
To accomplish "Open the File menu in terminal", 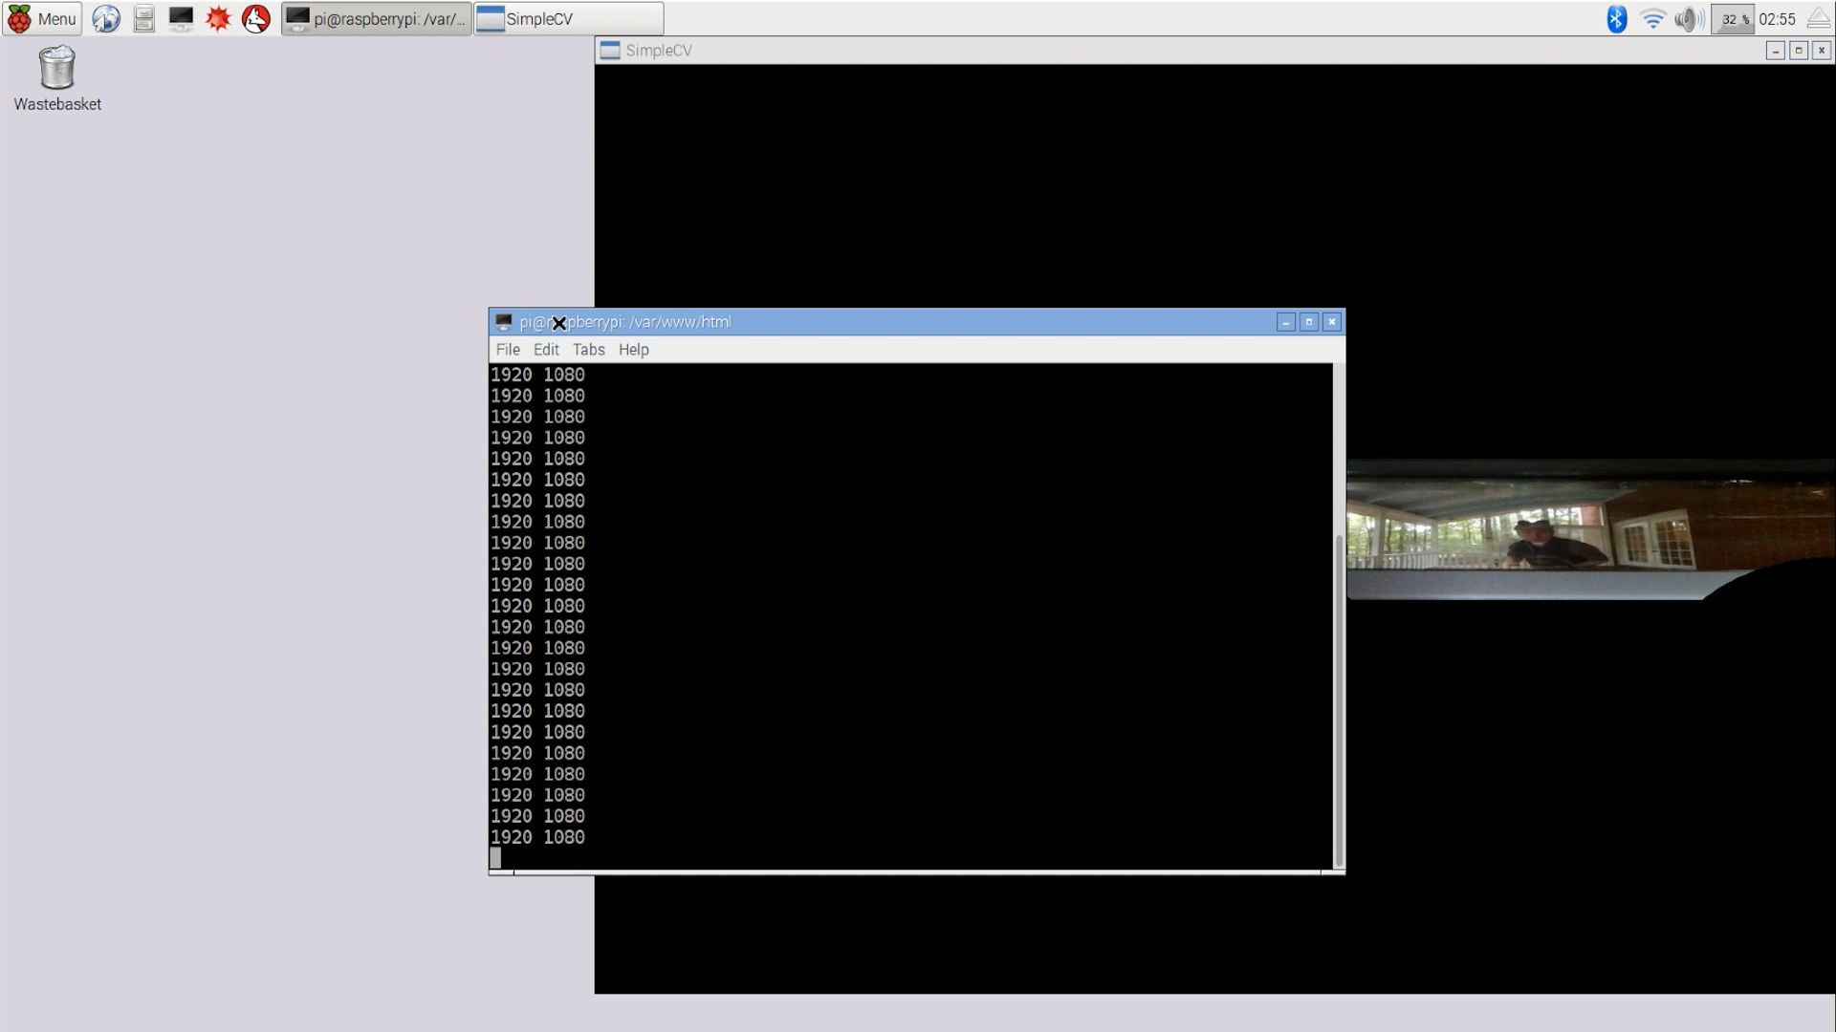I will coord(508,350).
